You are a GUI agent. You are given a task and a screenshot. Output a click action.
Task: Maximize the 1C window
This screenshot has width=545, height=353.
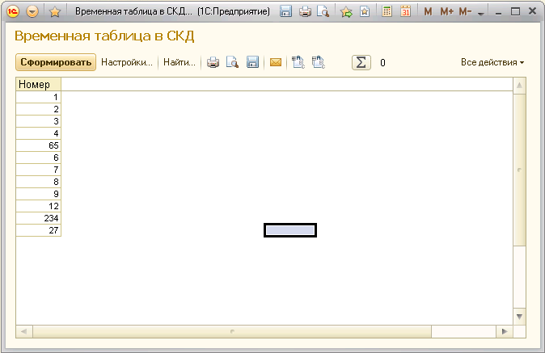coord(515,12)
